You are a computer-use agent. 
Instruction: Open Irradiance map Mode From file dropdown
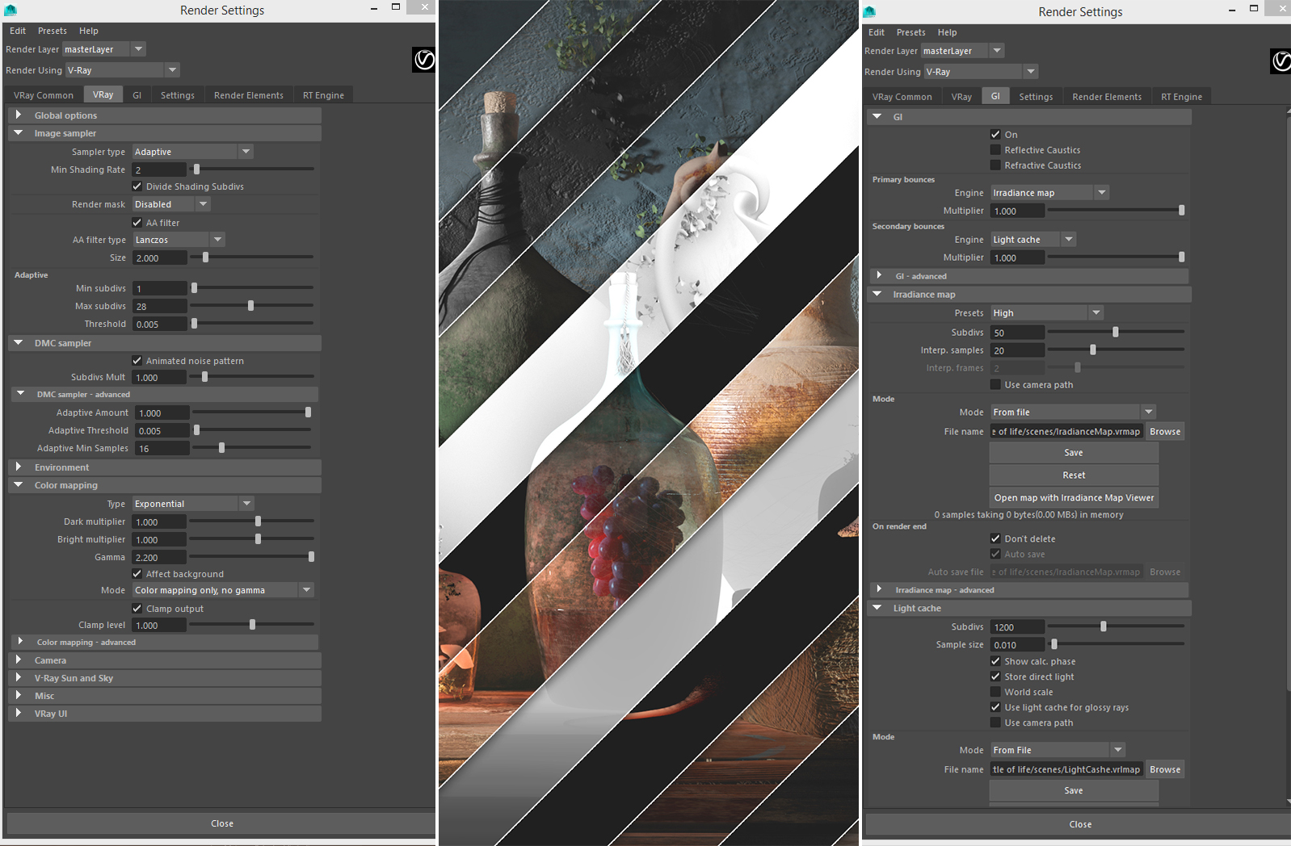(x=1073, y=412)
